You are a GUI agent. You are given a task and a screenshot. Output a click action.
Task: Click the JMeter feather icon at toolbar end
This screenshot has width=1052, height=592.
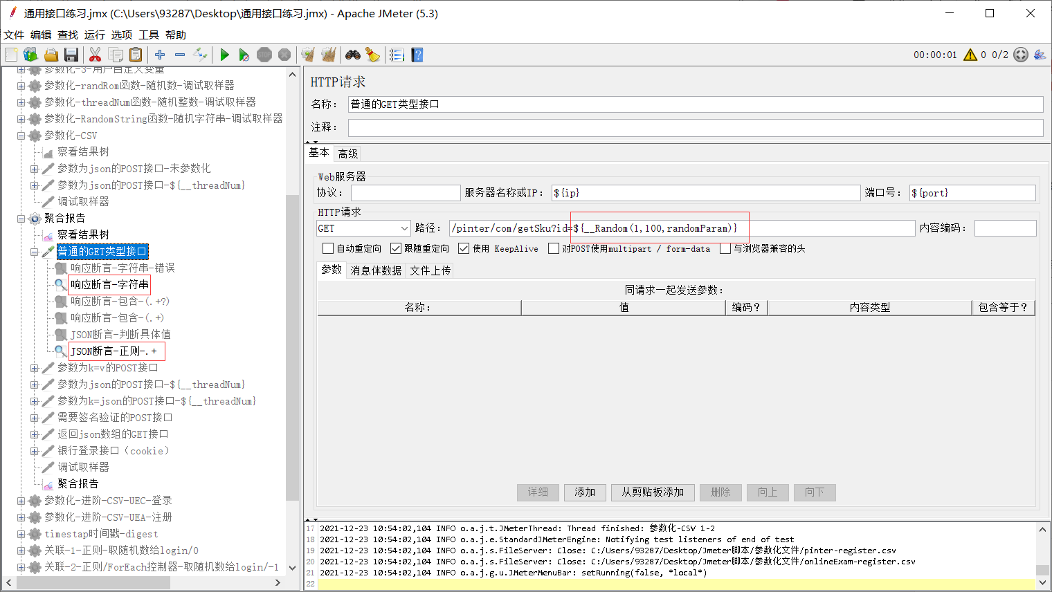click(x=1040, y=55)
